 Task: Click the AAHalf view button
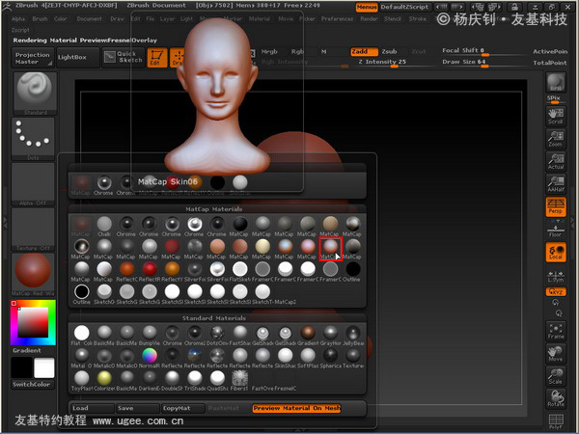(556, 184)
